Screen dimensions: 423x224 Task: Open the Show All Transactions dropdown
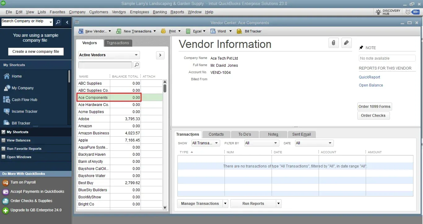coord(206,143)
